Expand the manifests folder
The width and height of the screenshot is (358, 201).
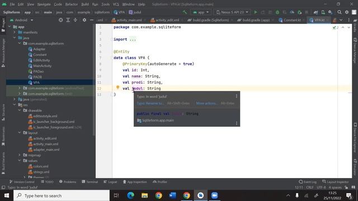coord(15,32)
